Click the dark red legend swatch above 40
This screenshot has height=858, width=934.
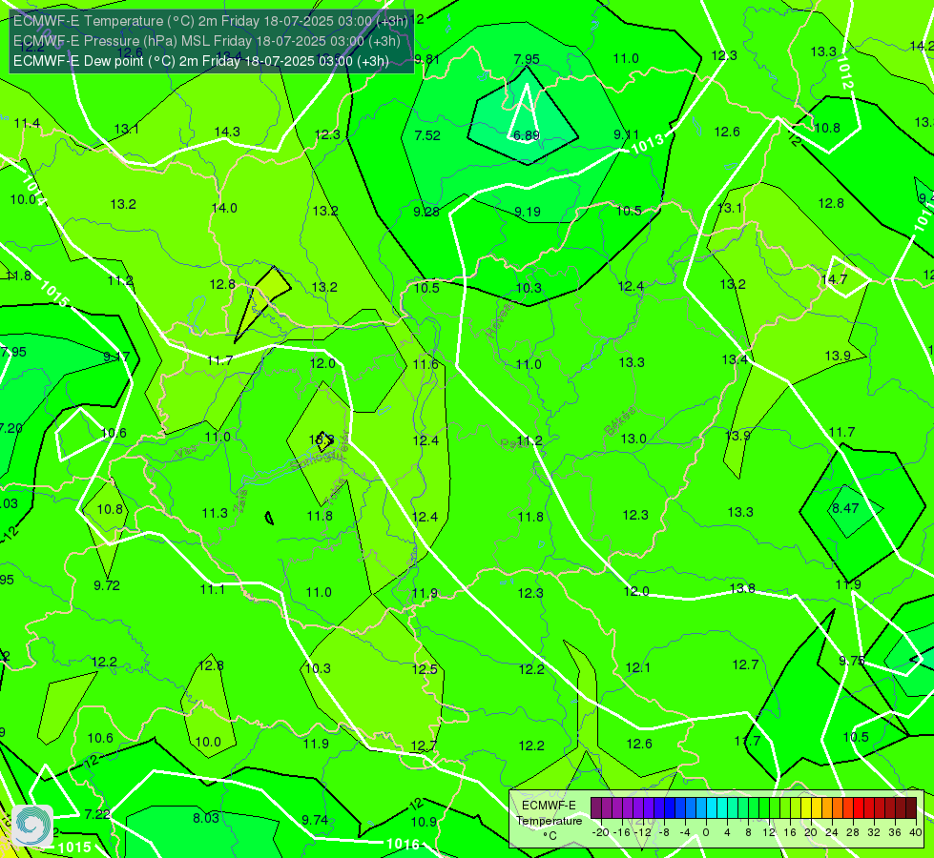pyautogui.click(x=911, y=808)
